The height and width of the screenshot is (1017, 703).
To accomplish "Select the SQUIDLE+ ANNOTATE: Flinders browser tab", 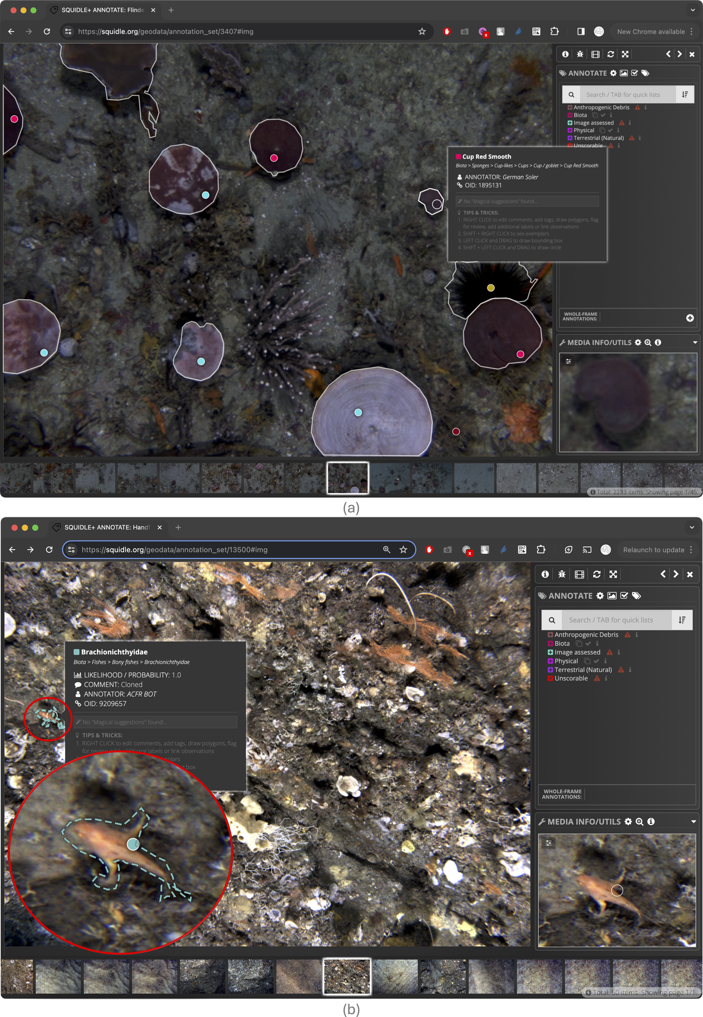I will (x=102, y=10).
